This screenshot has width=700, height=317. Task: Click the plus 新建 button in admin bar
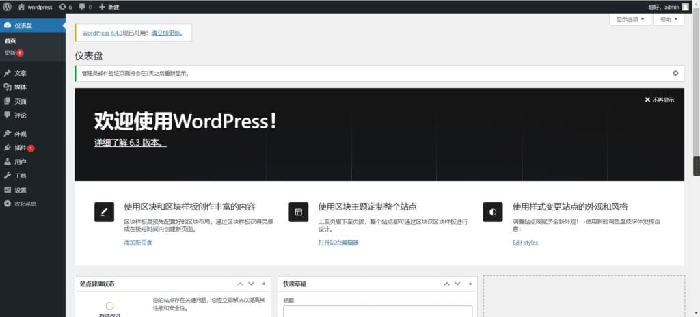point(109,7)
